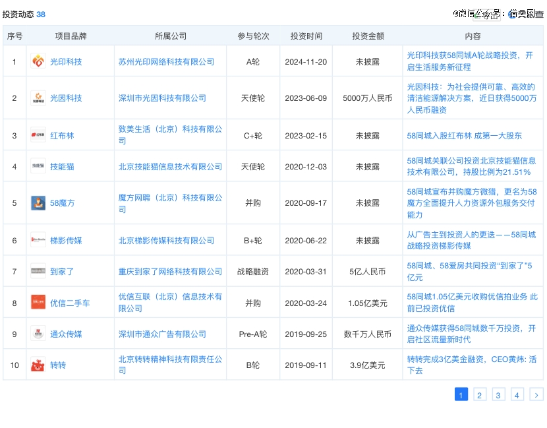This screenshot has height=428, width=547.
Task: Click the 优信二手车 logo icon
Action: point(38,303)
